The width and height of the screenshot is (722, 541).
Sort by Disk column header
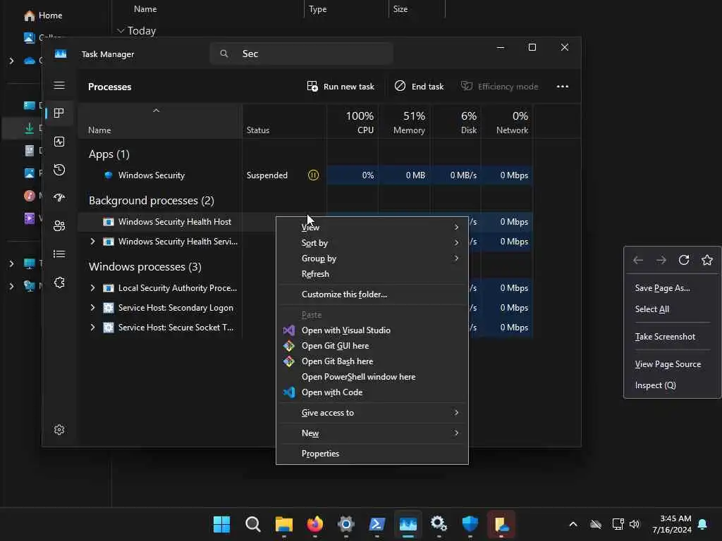[456, 122]
